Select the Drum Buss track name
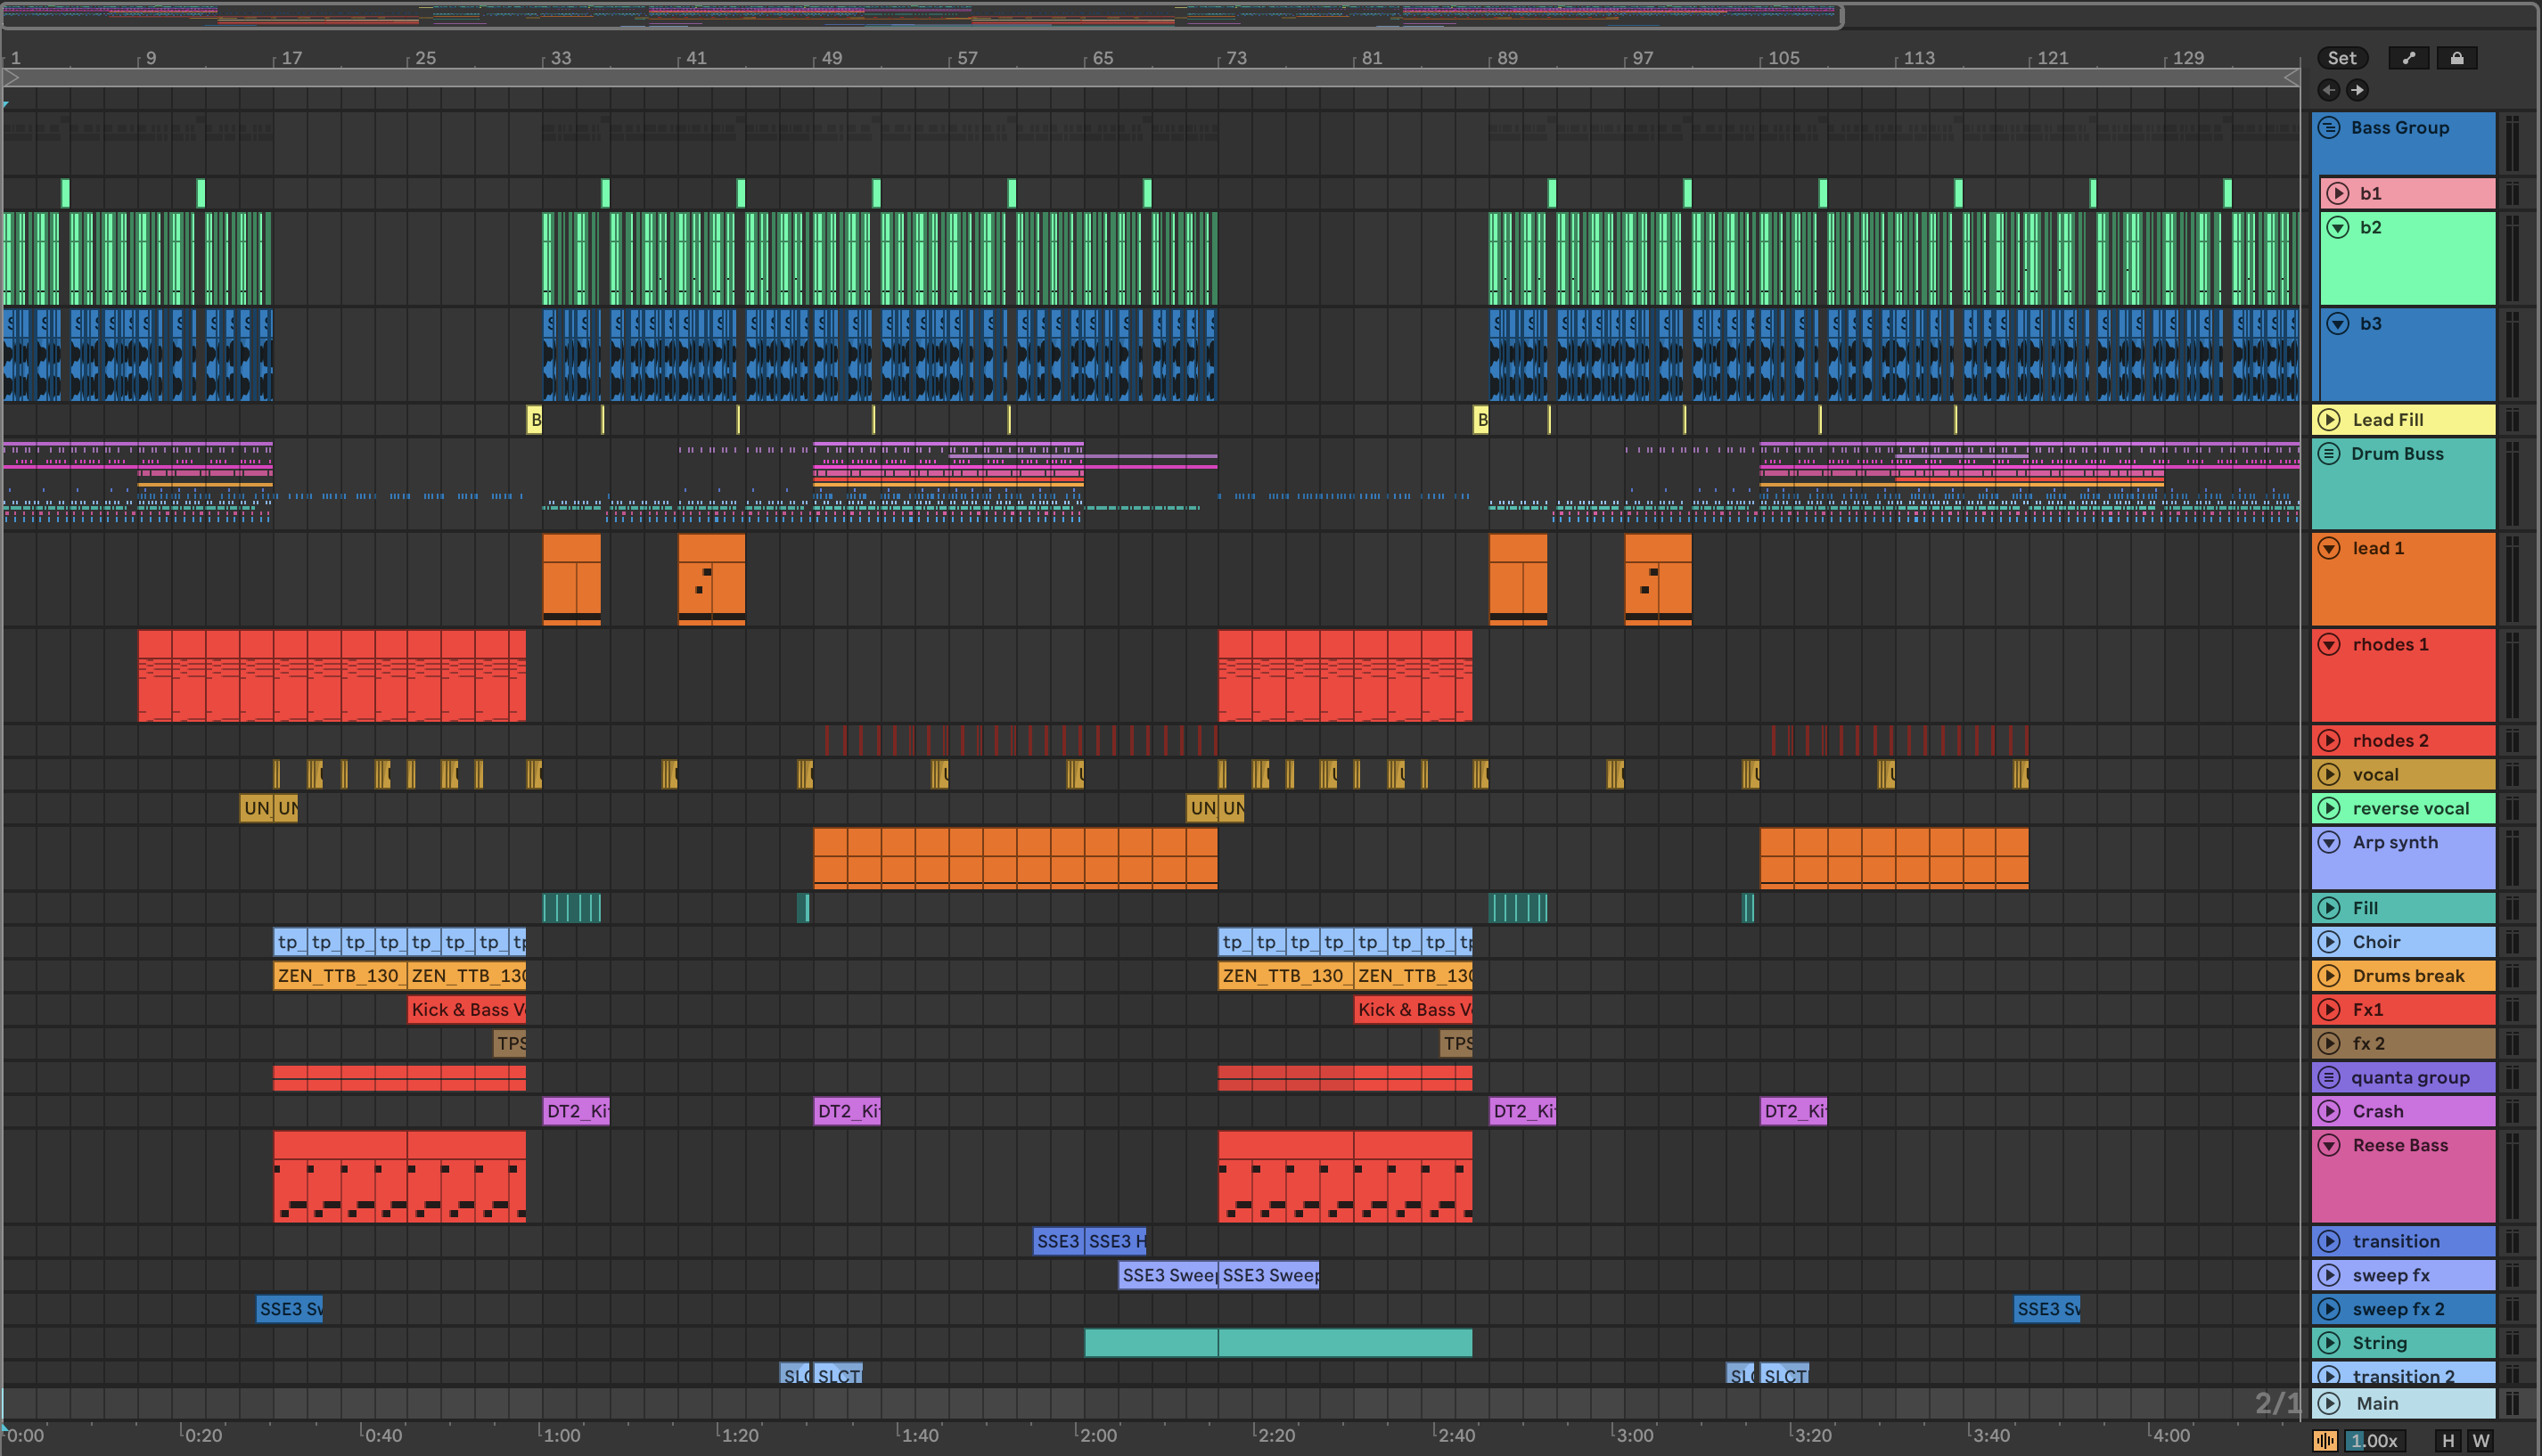2542x1456 pixels. pyautogui.click(x=2396, y=453)
